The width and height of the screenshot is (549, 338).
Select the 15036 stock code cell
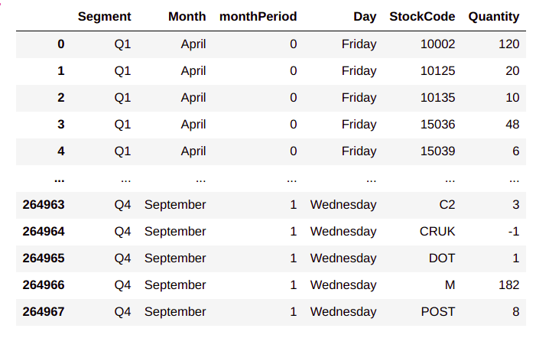[x=437, y=124]
